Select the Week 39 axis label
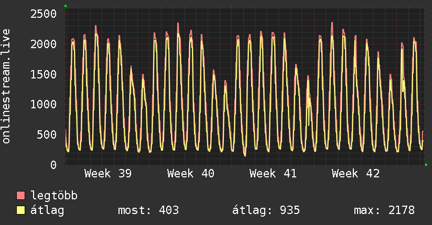 click(x=108, y=174)
